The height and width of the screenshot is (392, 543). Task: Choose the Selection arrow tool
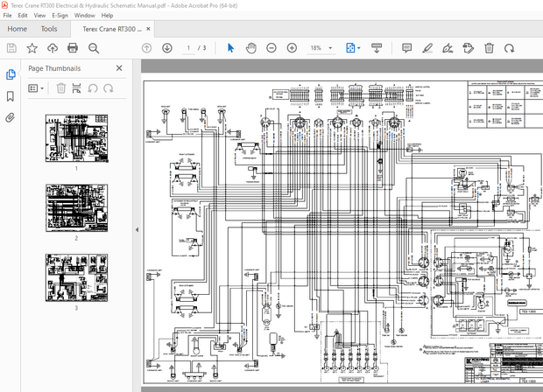click(230, 48)
